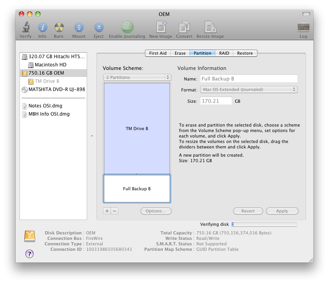
Task: Select the TM Drive B partition block
Action: pyautogui.click(x=137, y=128)
